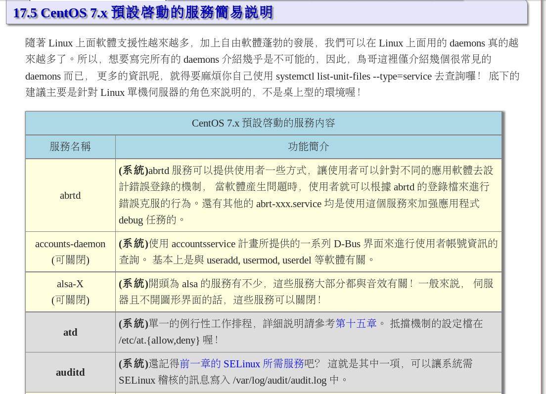The image size is (546, 394).
Task: Click the /var/log/audit/audit.log path text
Action: point(279,381)
